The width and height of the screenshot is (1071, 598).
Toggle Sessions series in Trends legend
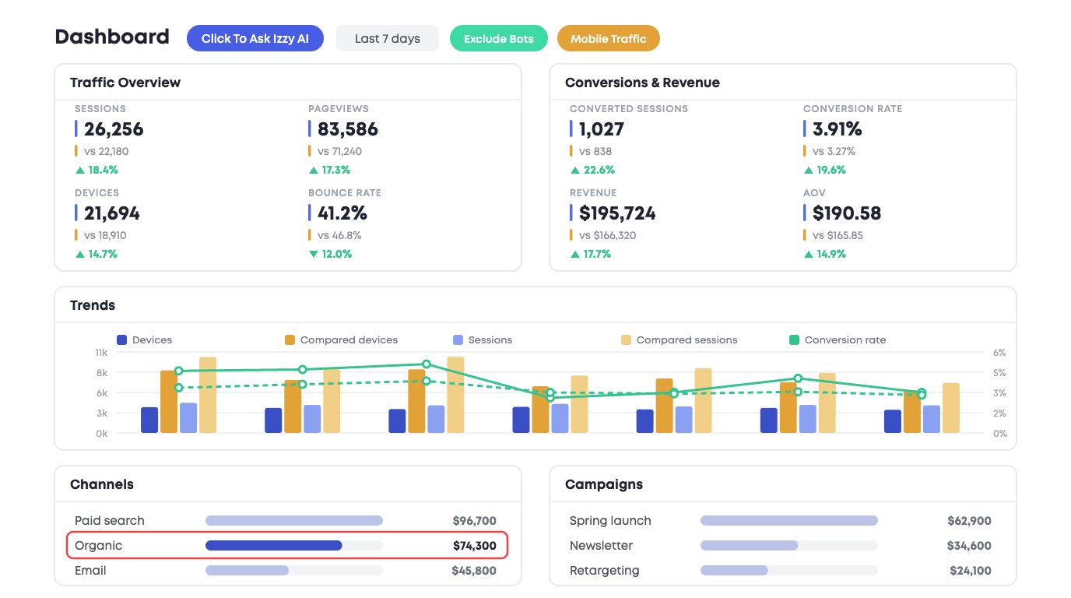(x=482, y=339)
